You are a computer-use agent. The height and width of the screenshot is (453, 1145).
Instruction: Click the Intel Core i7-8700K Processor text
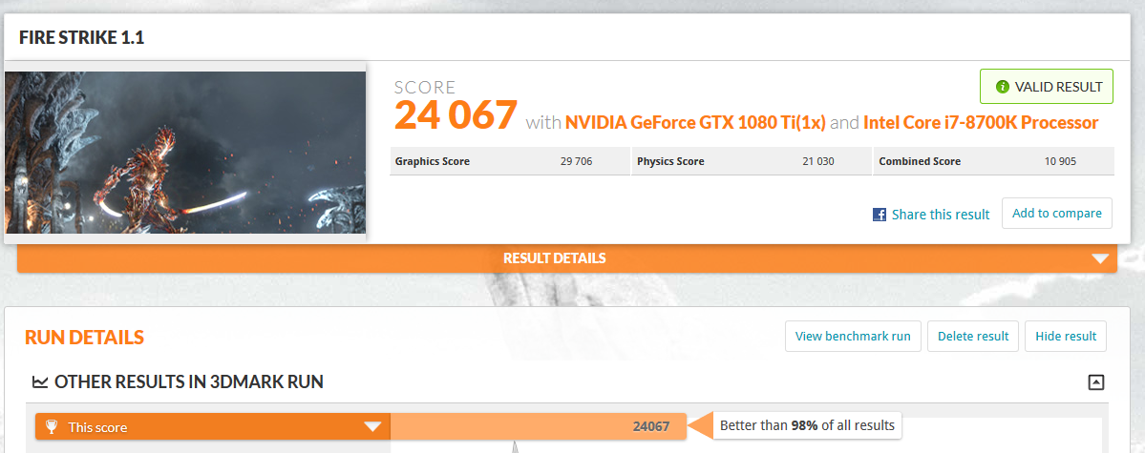pyautogui.click(x=981, y=123)
